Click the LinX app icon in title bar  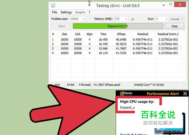pyautogui.click(x=53, y=5)
